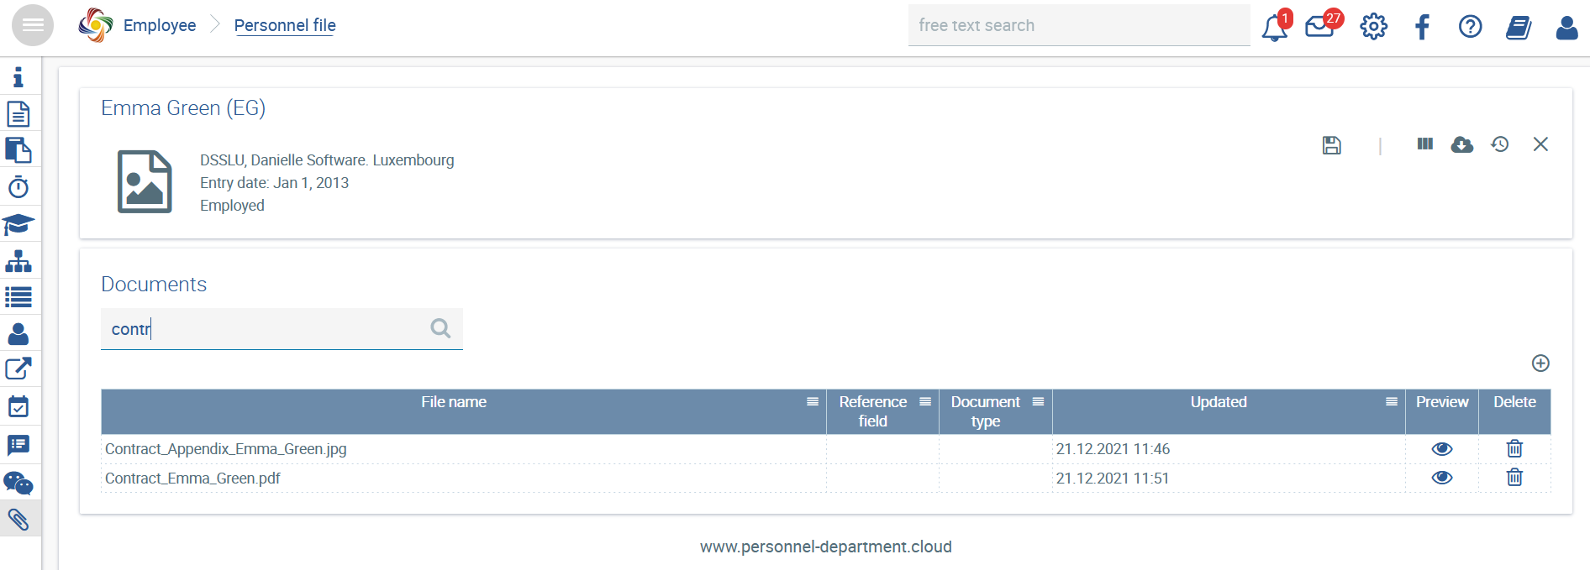Add a new document with the plus icon
The image size is (1590, 570).
(x=1540, y=363)
